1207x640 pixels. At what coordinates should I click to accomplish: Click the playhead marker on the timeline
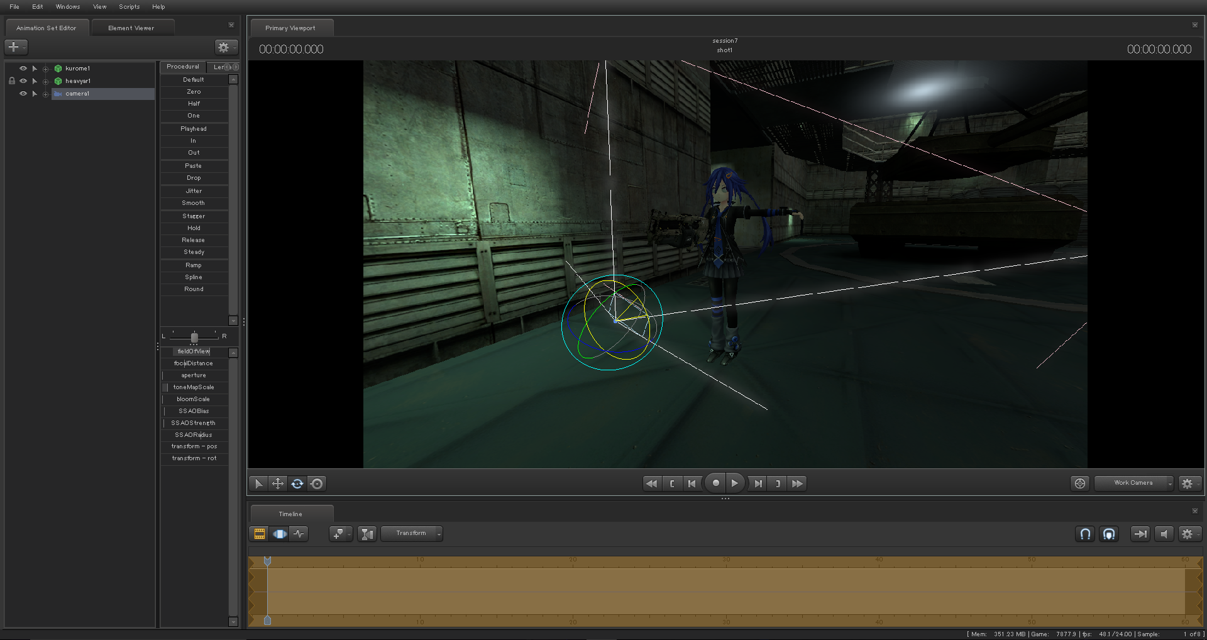coord(267,561)
